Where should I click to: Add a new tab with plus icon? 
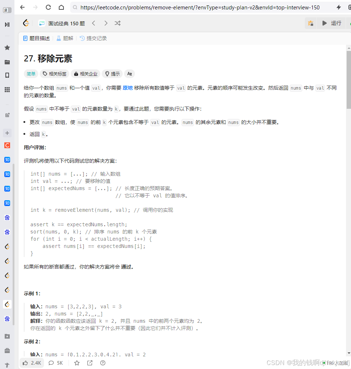pyautogui.click(x=7, y=133)
